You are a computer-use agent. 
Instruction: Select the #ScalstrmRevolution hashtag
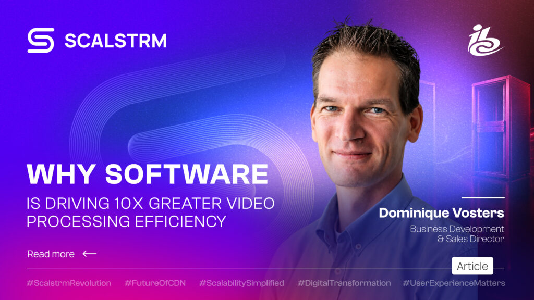(x=69, y=283)
